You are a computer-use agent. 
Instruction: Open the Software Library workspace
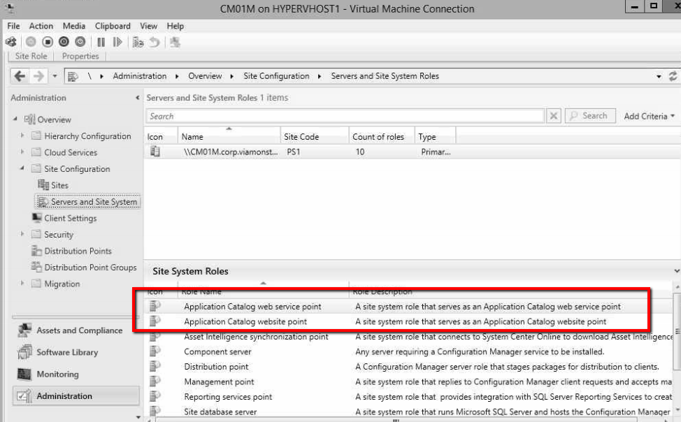tap(67, 352)
